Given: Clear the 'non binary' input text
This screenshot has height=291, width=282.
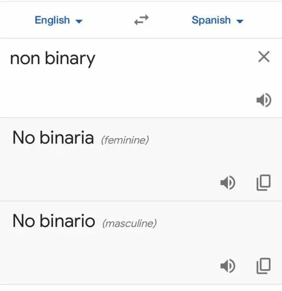Looking at the screenshot, I should point(264,57).
